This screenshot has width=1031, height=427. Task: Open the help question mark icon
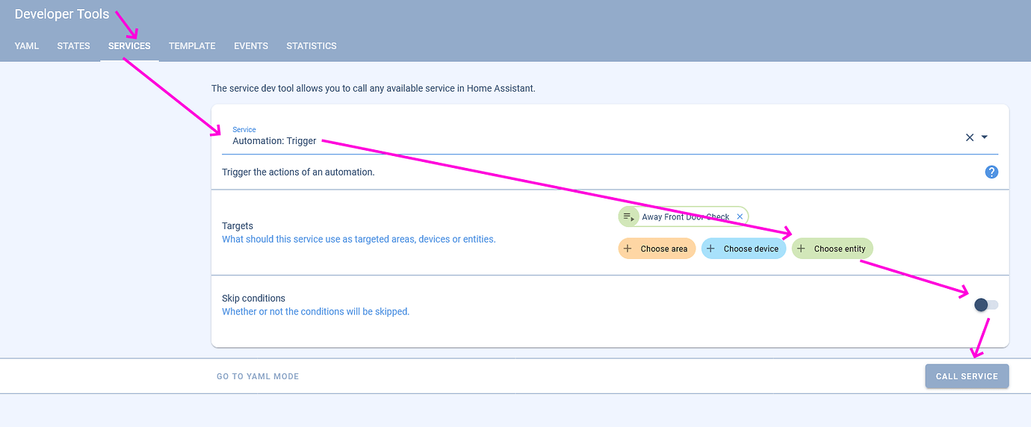pyautogui.click(x=991, y=172)
